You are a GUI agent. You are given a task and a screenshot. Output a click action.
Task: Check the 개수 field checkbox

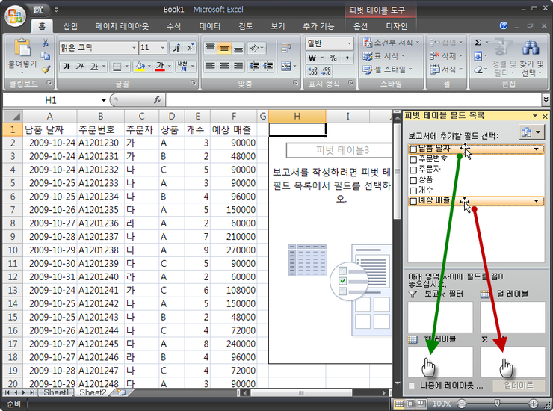414,191
